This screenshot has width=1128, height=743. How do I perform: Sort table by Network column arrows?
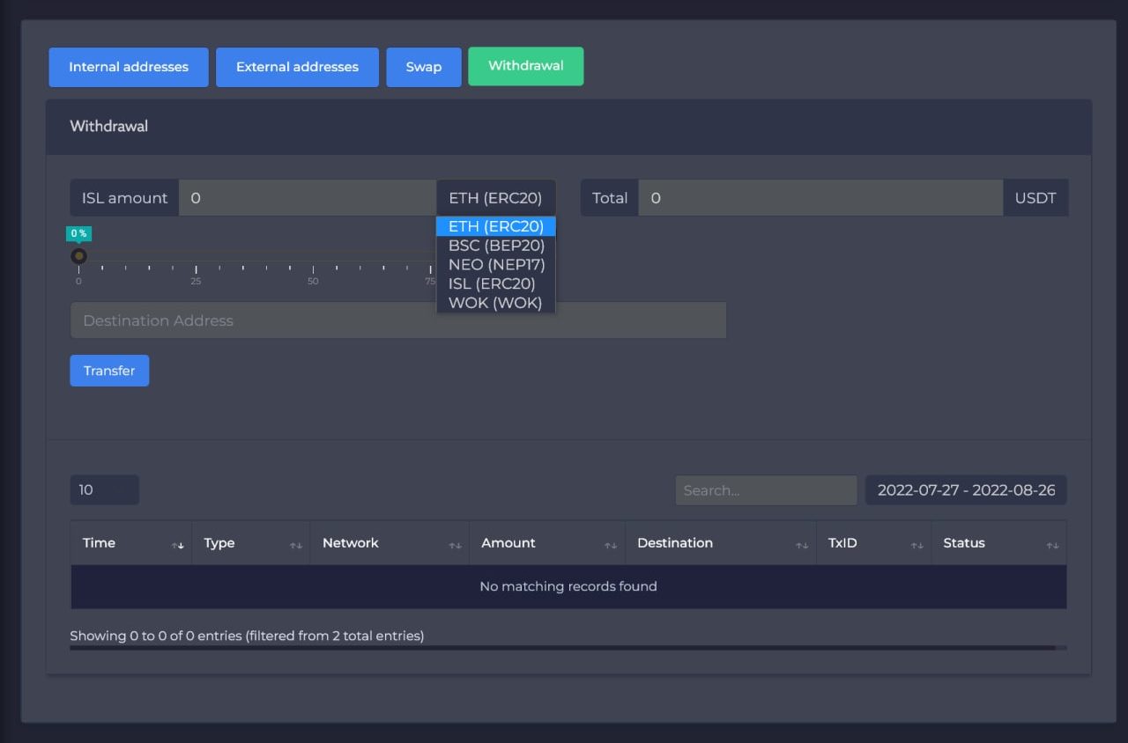click(x=455, y=545)
